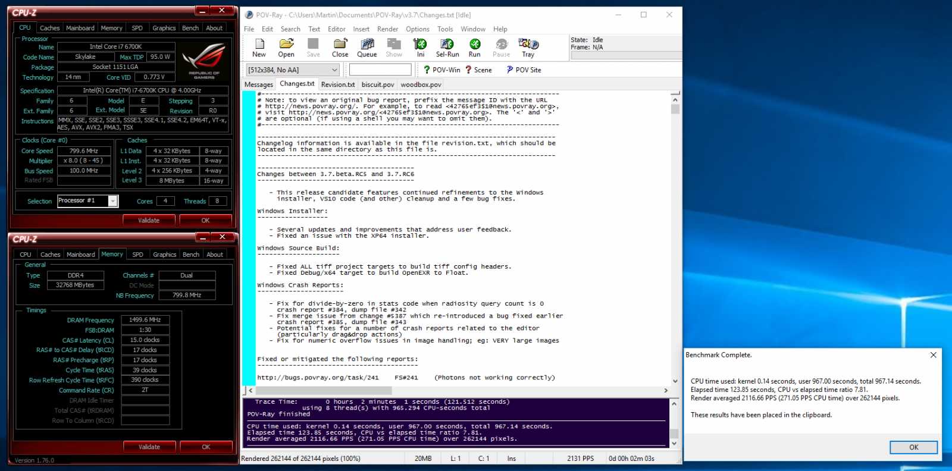Click the command line input field beside resolution dropdown

coord(380,70)
